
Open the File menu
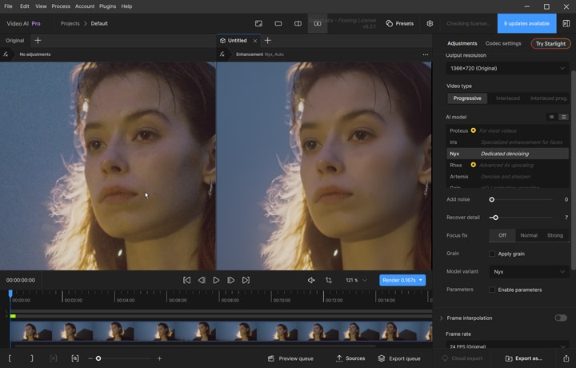(8, 6)
